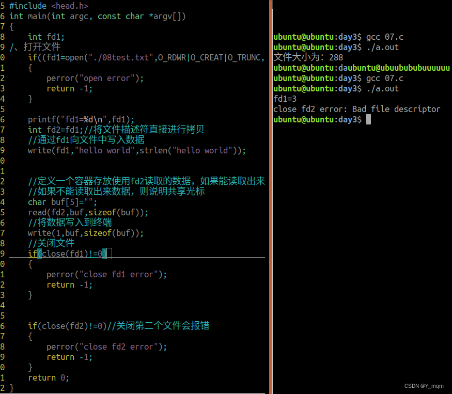Click the '//如果不能读取出来数据' comment line
Viewport: 452px width, 394px height.
[x=116, y=192]
